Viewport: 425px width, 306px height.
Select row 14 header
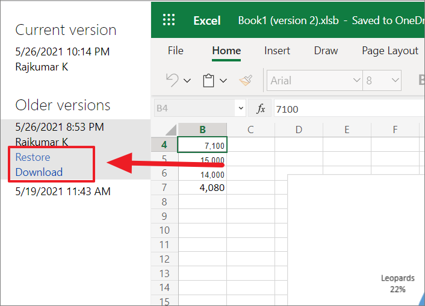164,287
